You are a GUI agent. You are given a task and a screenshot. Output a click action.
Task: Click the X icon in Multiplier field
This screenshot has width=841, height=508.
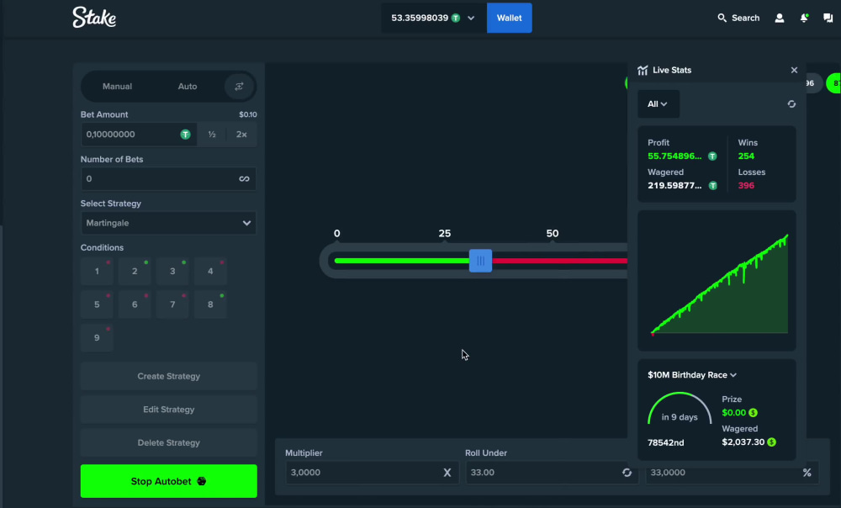(x=447, y=473)
